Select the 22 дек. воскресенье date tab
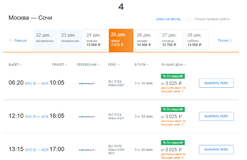The height and width of the screenshot is (160, 247). click(45, 40)
